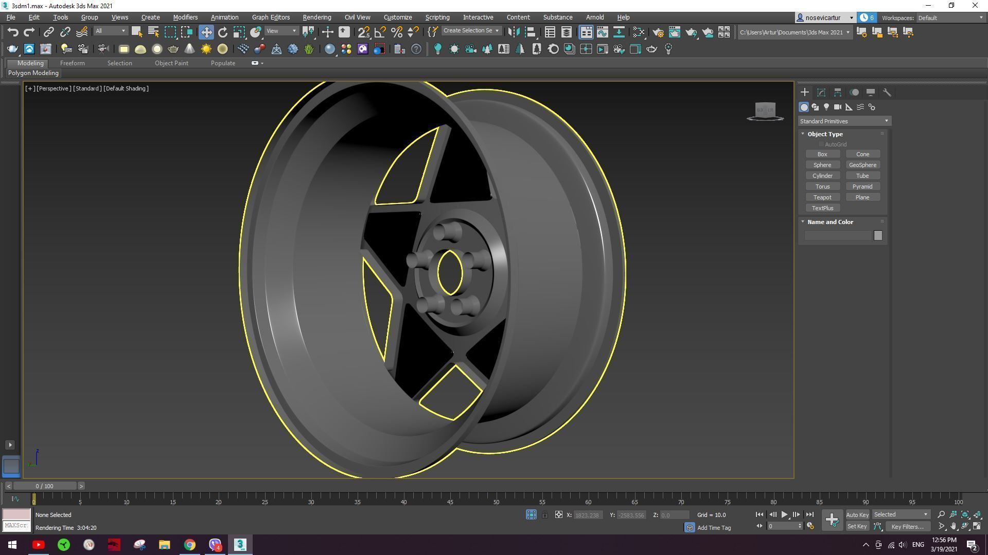This screenshot has width=988, height=555.
Task: Click the time slider 0 / 100
Action: [45, 486]
